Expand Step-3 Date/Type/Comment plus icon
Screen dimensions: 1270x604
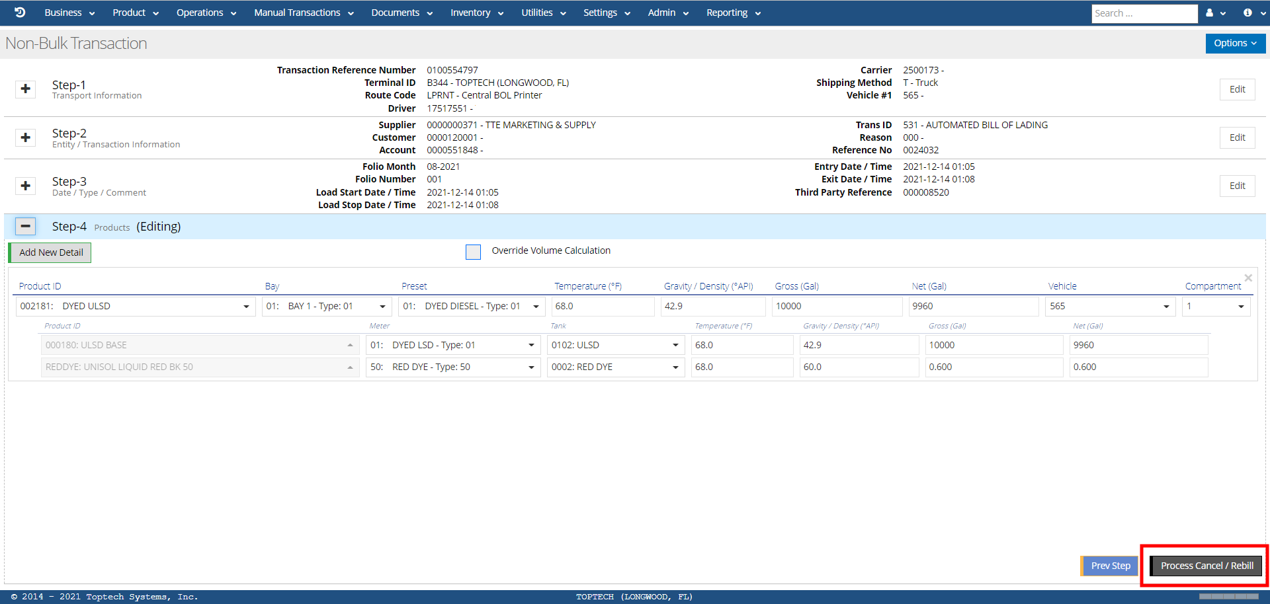pos(26,186)
